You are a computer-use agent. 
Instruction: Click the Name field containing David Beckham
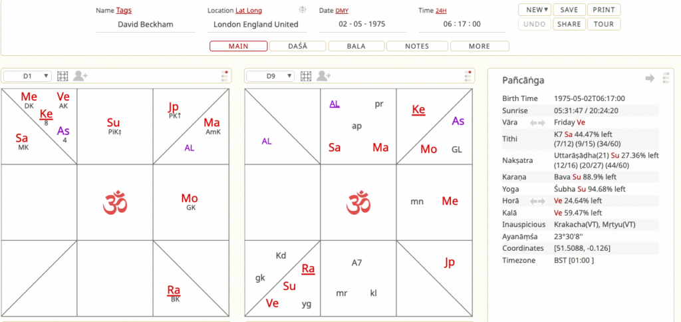click(145, 25)
